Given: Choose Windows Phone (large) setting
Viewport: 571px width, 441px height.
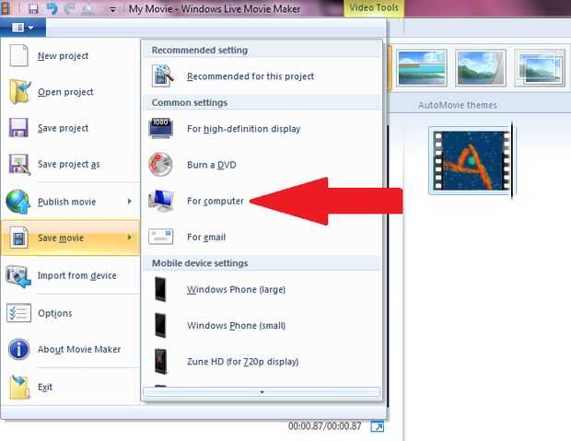Looking at the screenshot, I should click(x=262, y=289).
